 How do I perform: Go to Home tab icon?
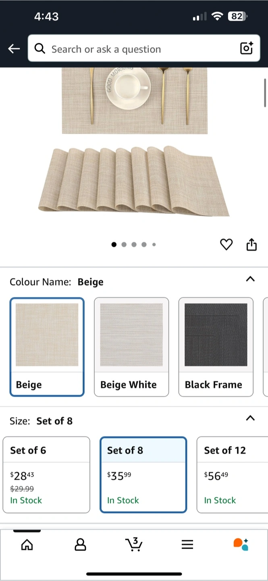(27, 545)
